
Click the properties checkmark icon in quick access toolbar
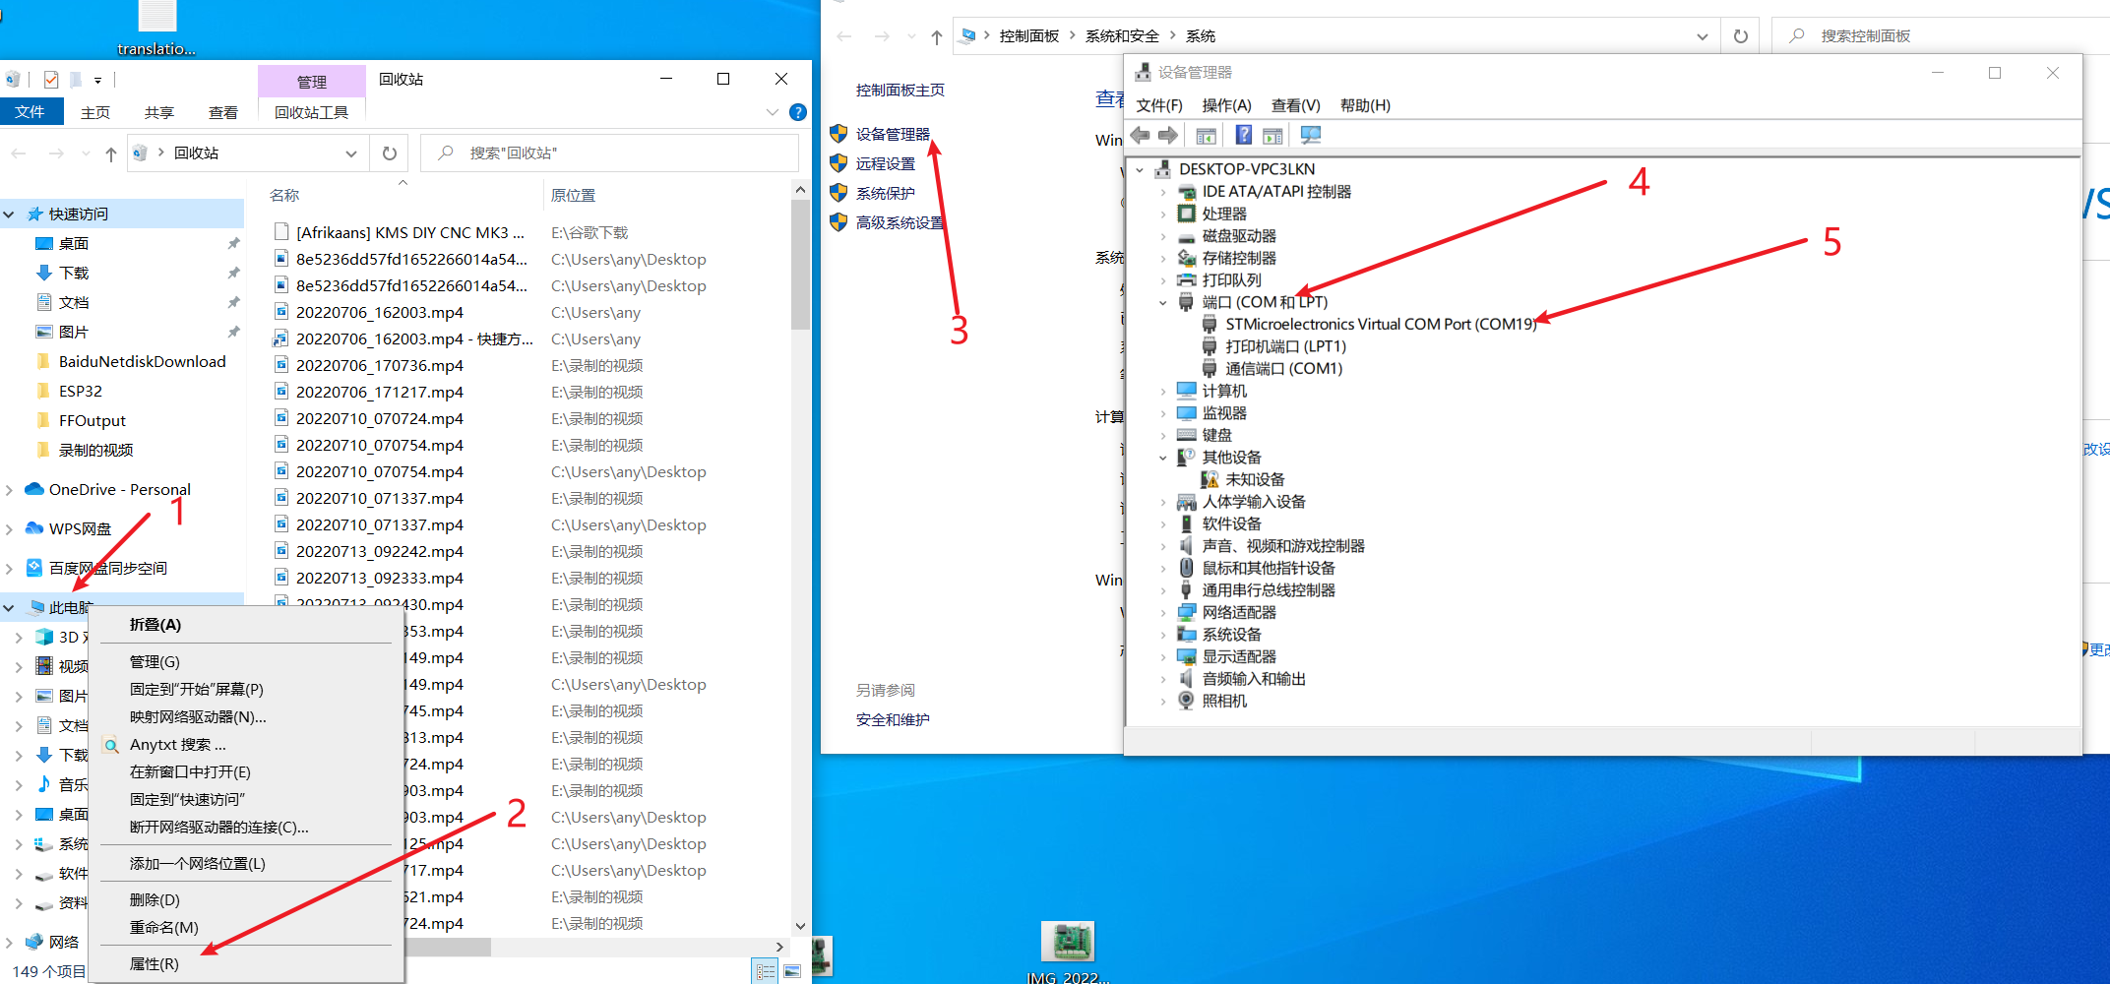click(51, 80)
